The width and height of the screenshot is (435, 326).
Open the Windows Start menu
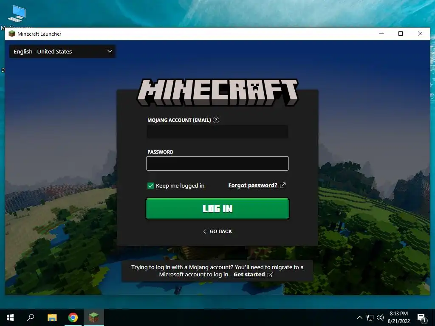click(x=10, y=318)
